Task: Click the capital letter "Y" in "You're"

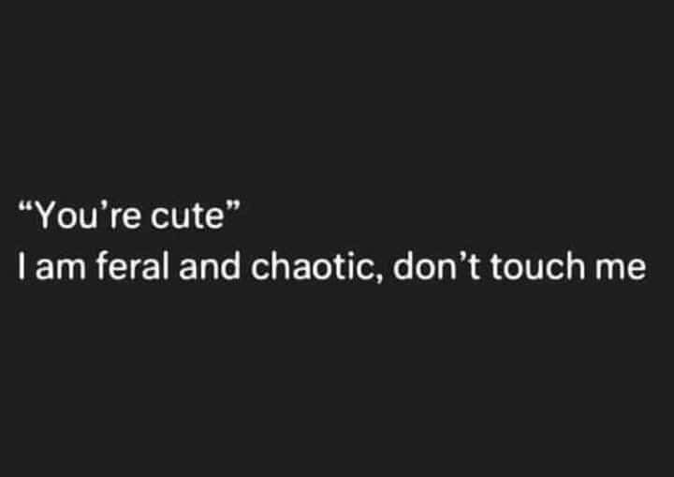Action: (45, 216)
